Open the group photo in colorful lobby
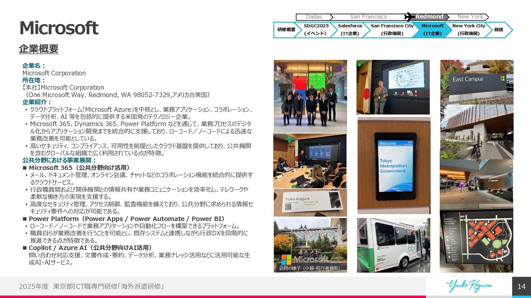This screenshot has width=531, height=298. 310,96
